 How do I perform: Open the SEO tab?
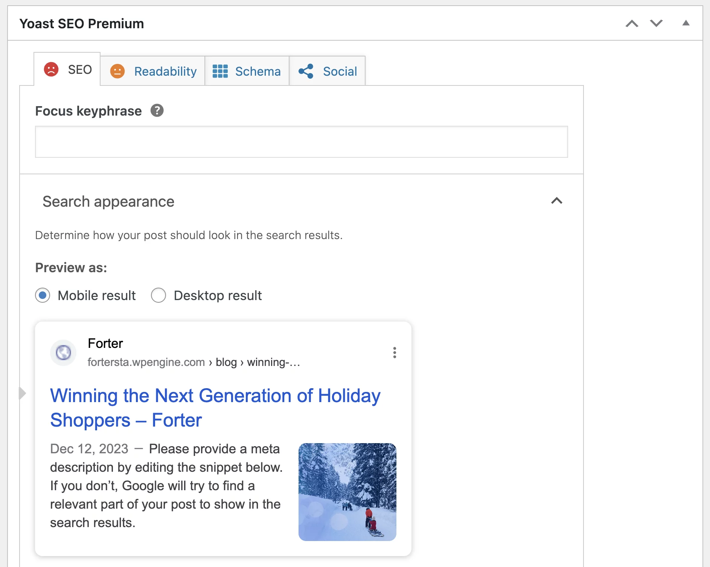[x=67, y=69]
